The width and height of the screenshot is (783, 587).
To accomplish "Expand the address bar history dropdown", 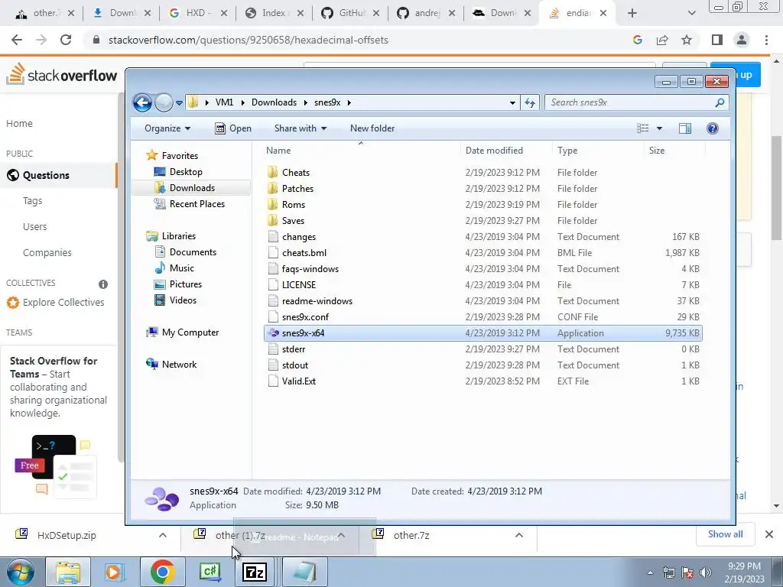I will 512,103.
